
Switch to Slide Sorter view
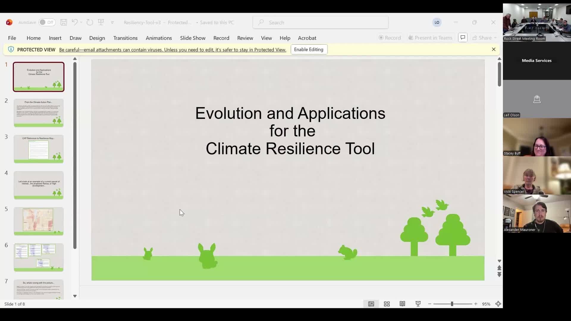click(387, 304)
